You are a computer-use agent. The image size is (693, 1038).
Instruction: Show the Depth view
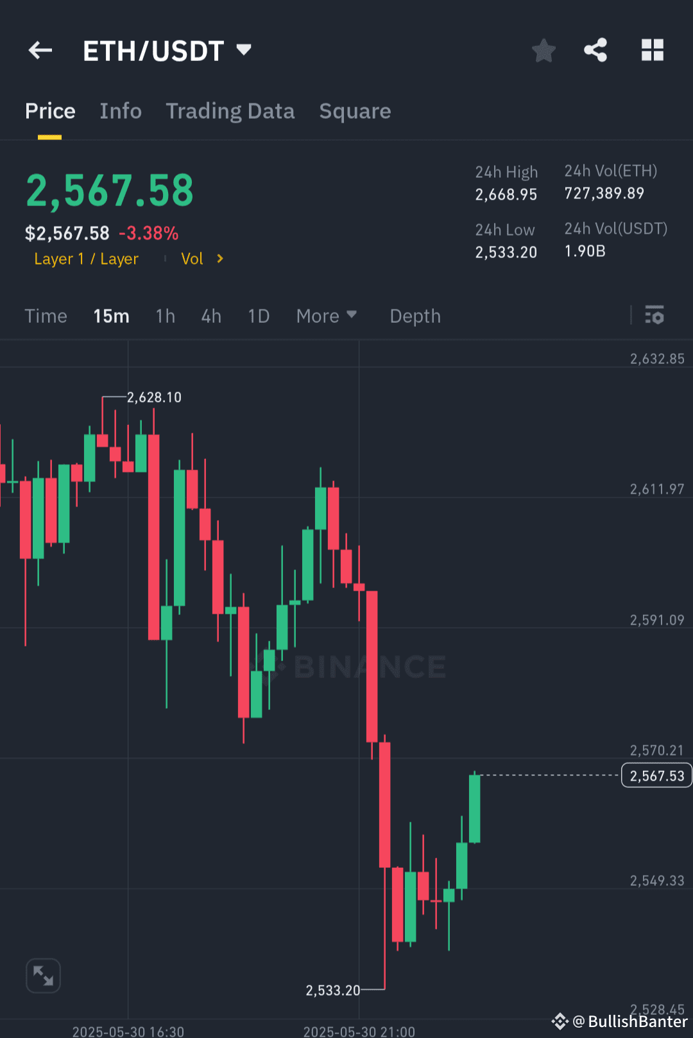point(415,316)
